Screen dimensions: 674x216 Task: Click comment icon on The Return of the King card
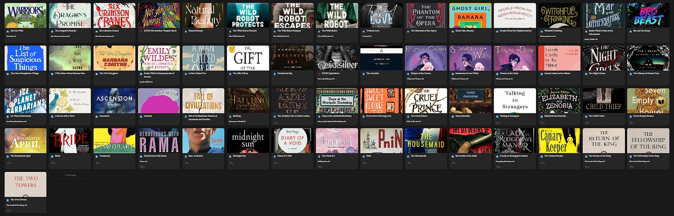pos(587,166)
